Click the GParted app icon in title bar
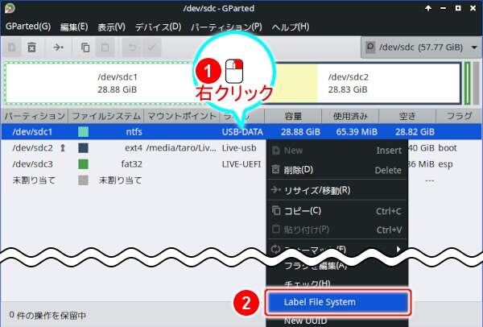The width and height of the screenshot is (483, 327). [10, 8]
